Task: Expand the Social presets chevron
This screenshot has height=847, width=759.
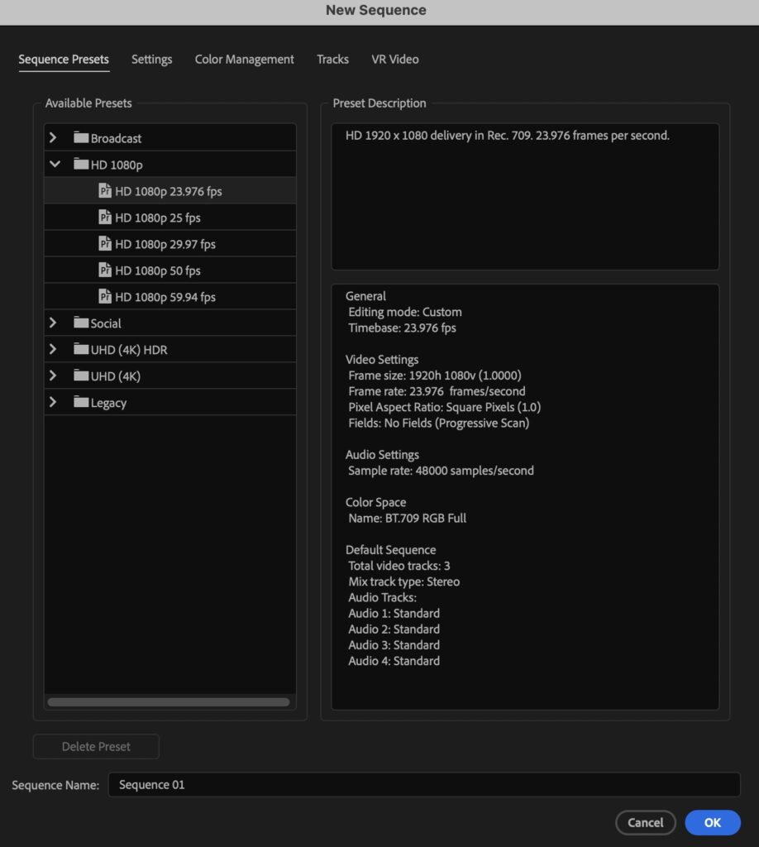Action: (x=53, y=323)
